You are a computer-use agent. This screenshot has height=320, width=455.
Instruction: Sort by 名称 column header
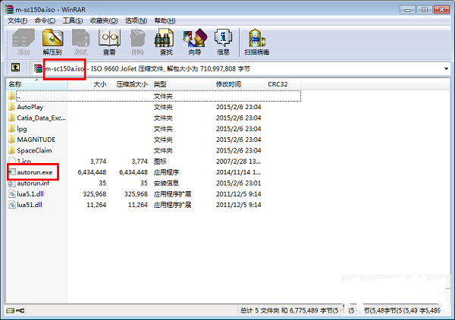coord(37,84)
